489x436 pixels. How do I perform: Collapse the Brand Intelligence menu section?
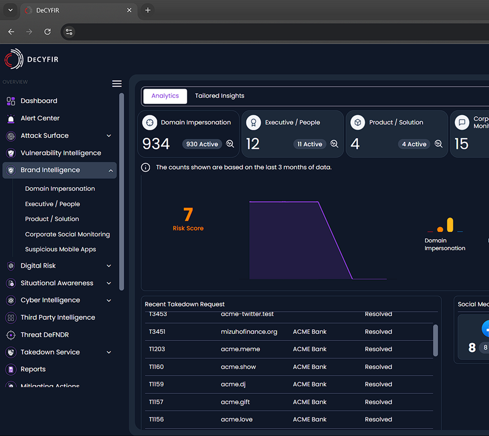[111, 170]
